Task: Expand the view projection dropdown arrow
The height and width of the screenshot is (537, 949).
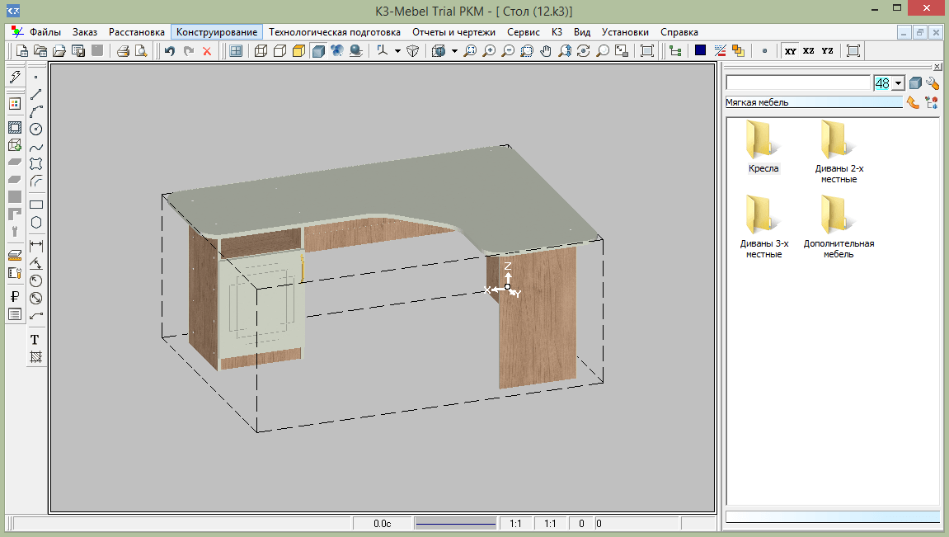Action: tap(453, 51)
